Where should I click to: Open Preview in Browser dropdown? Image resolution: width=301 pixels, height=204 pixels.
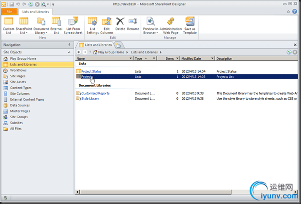(x=150, y=25)
